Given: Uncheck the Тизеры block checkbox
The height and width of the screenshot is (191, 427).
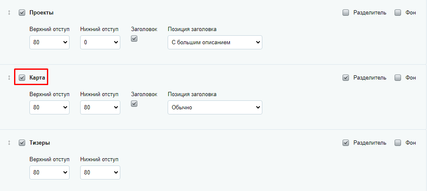Looking at the screenshot, I should click(22, 143).
